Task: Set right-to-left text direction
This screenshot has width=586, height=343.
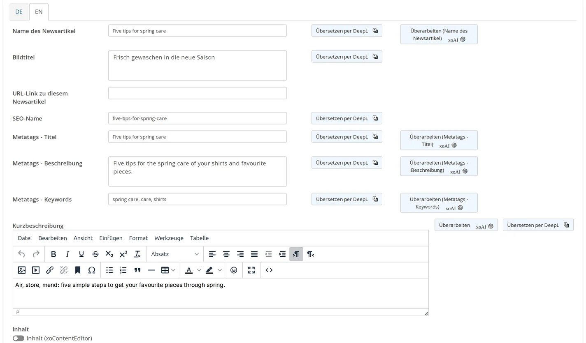Action: 310,254
